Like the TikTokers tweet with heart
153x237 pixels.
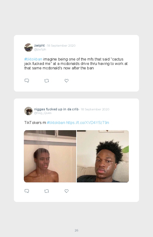point(66,191)
